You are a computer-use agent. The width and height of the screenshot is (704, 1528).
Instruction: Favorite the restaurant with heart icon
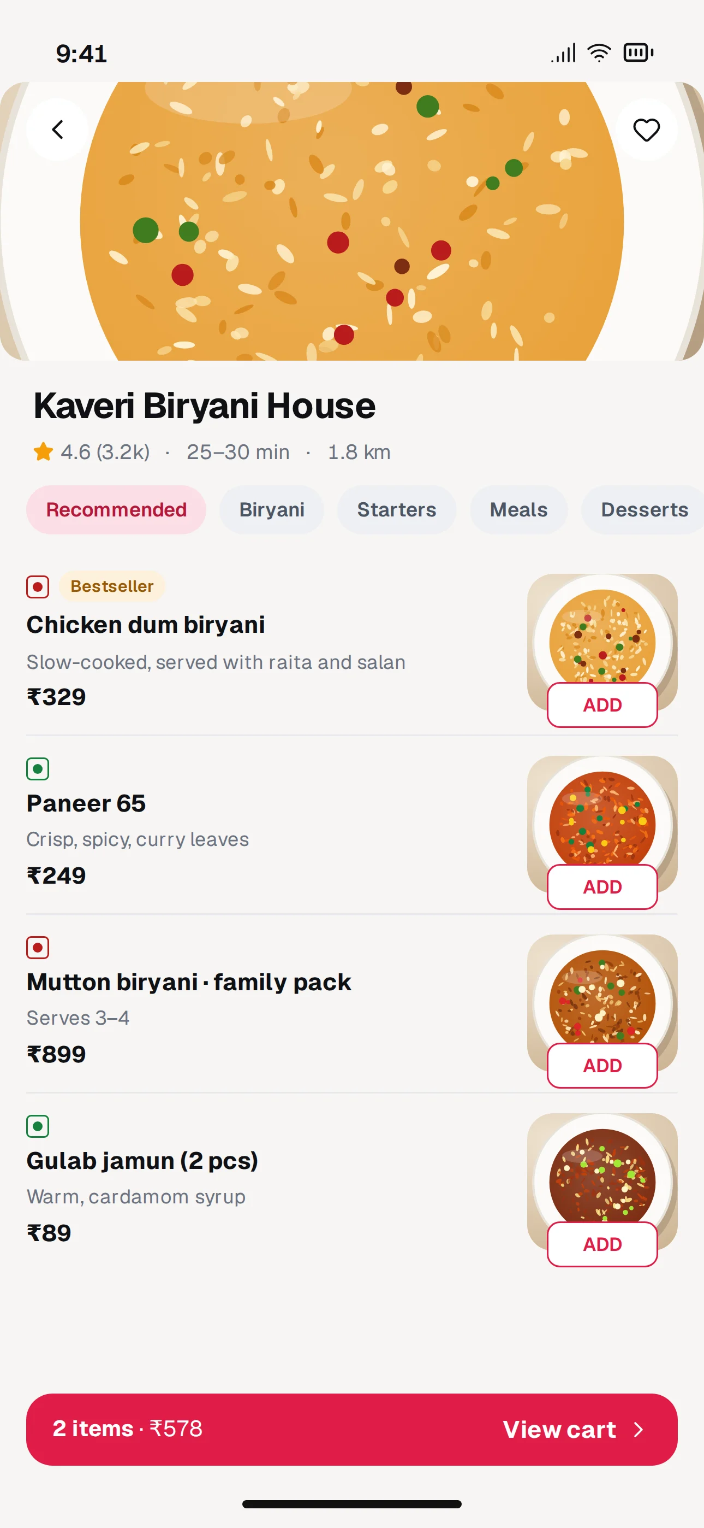pyautogui.click(x=646, y=130)
